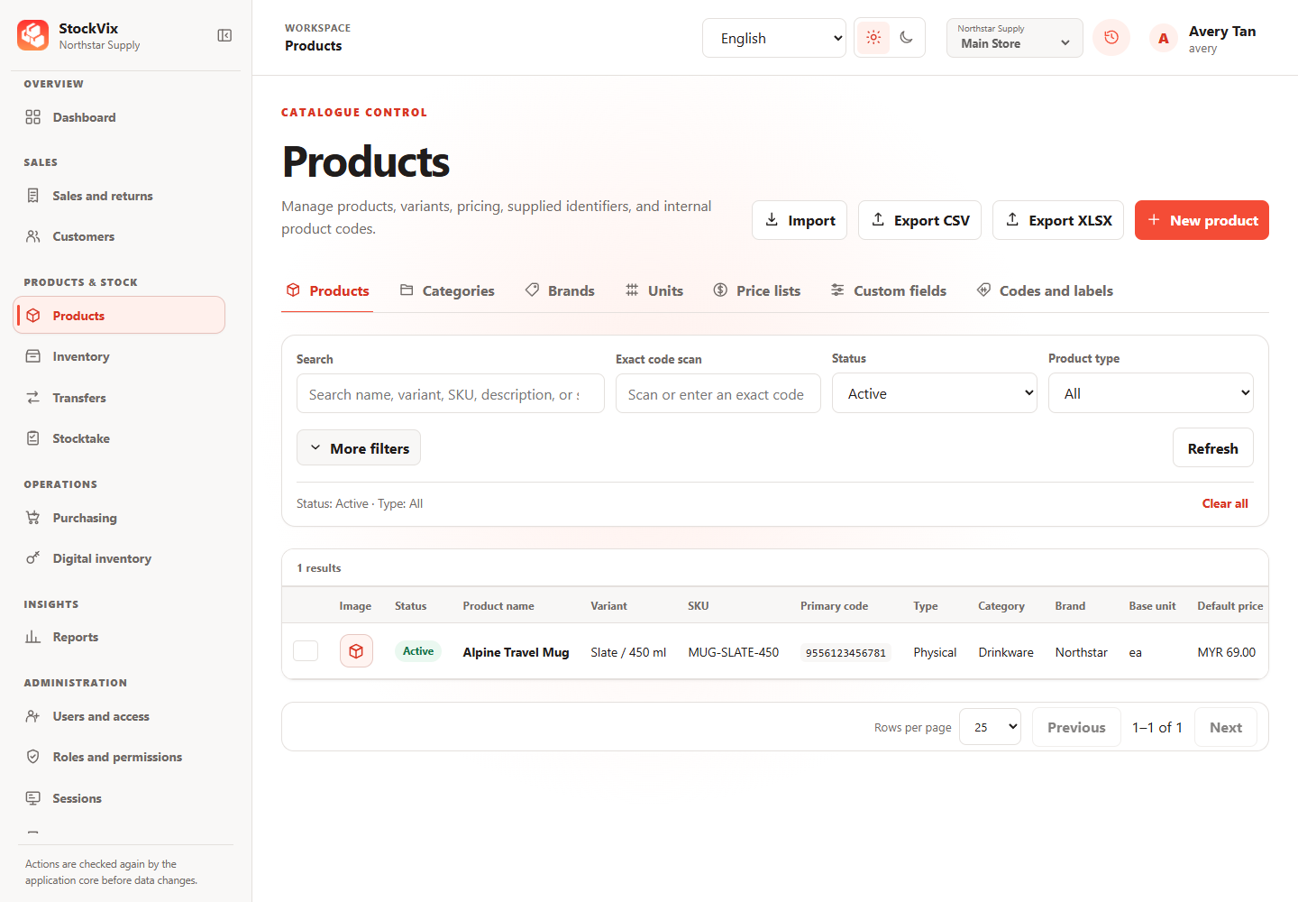Go to the Sessions page

(119, 798)
